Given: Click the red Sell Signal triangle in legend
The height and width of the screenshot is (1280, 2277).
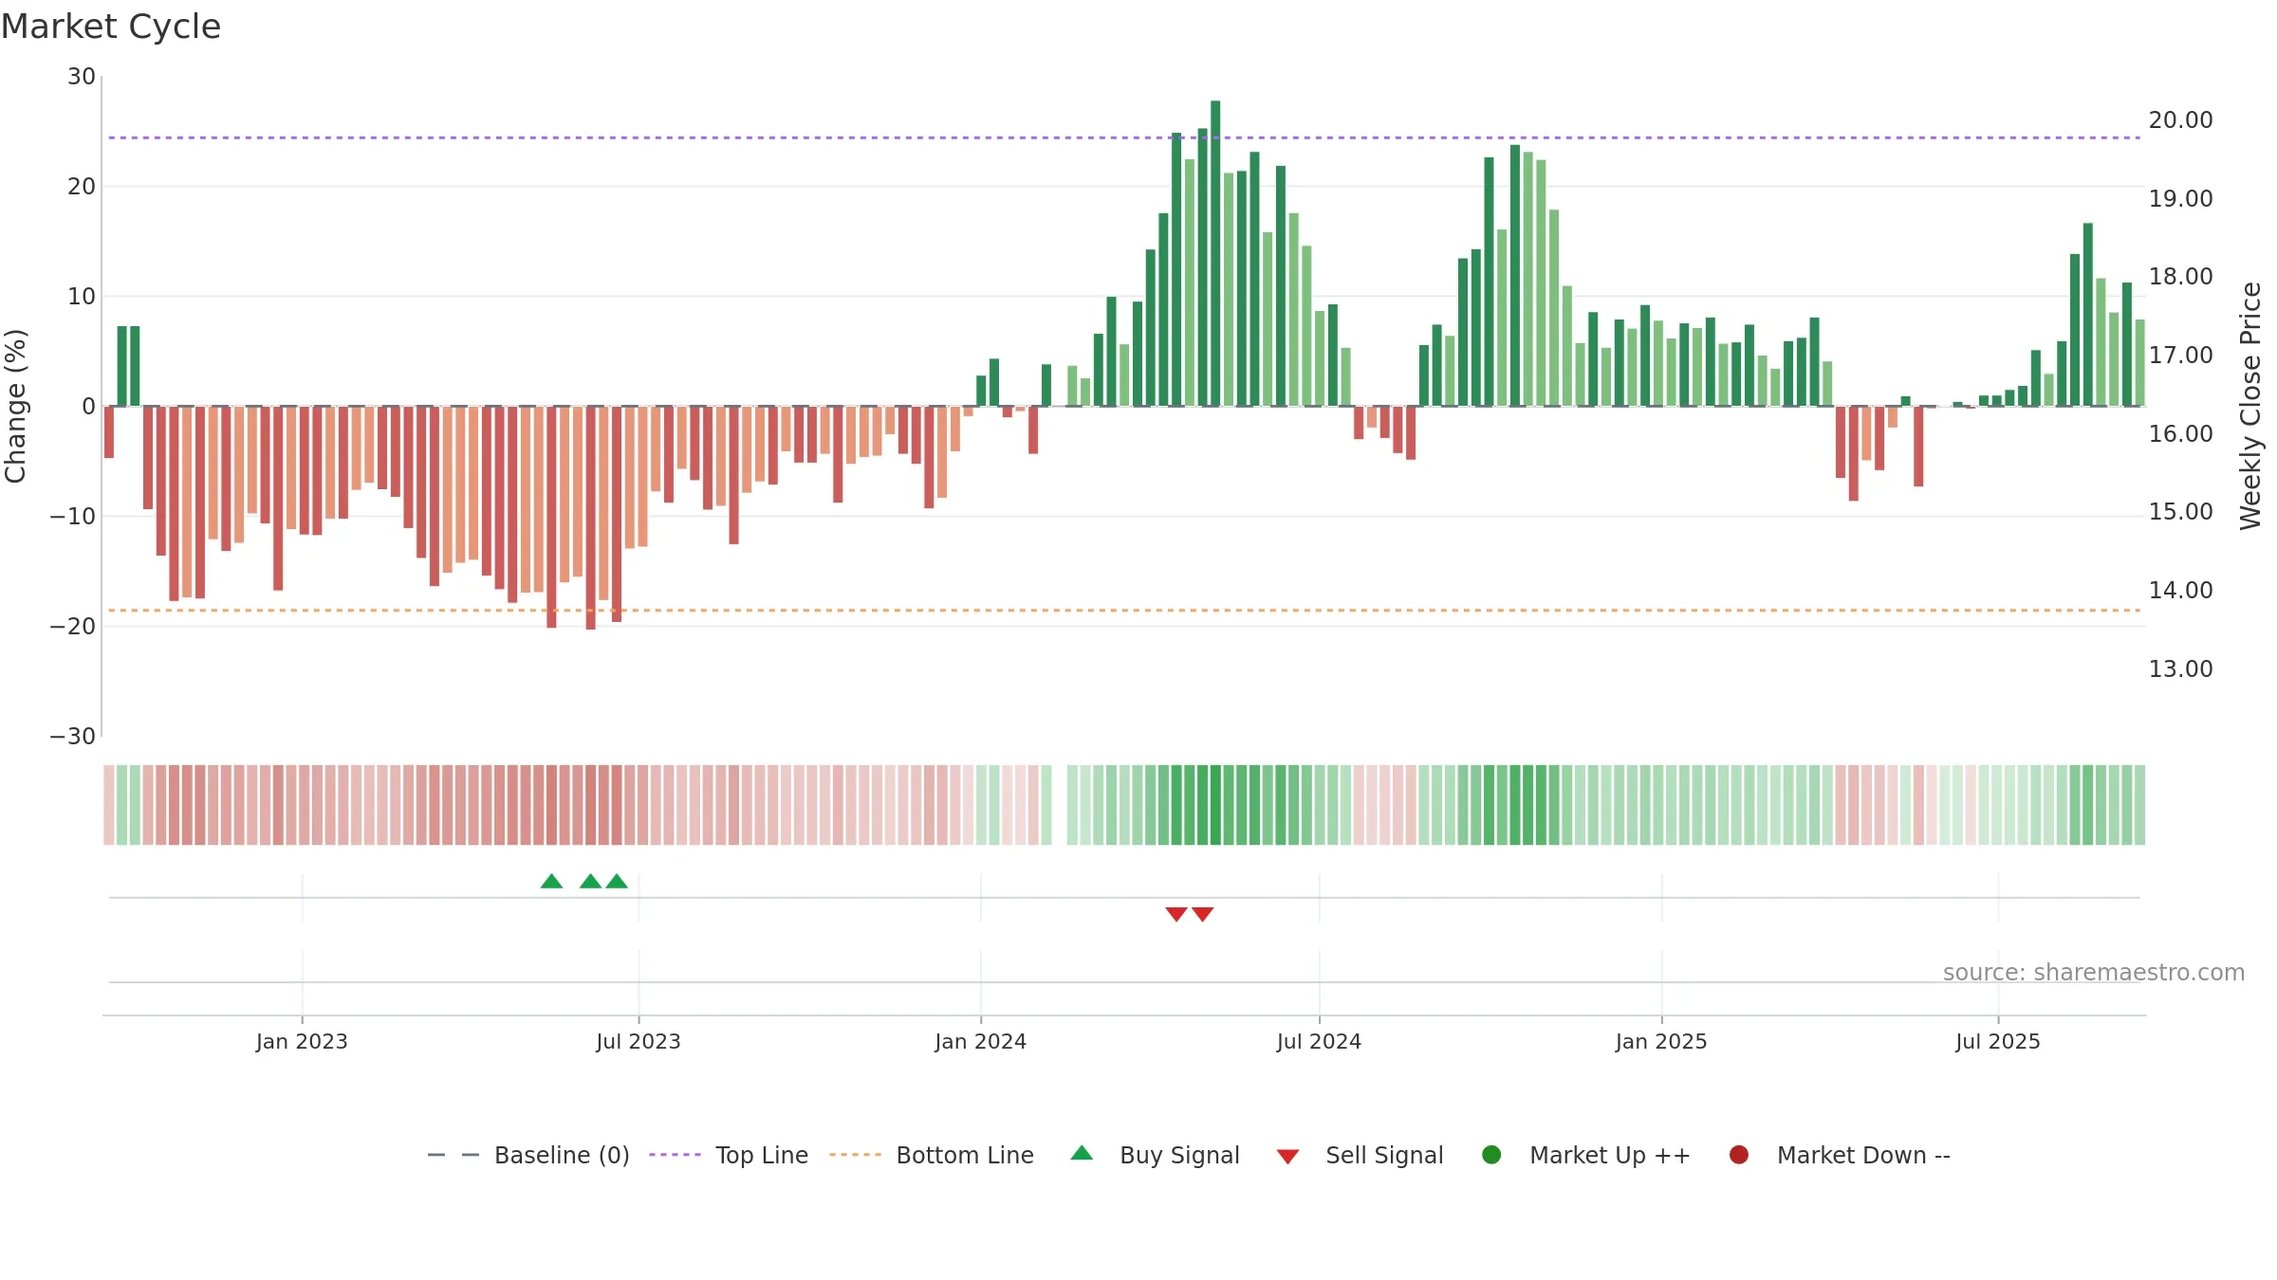Looking at the screenshot, I should coord(1287,1157).
